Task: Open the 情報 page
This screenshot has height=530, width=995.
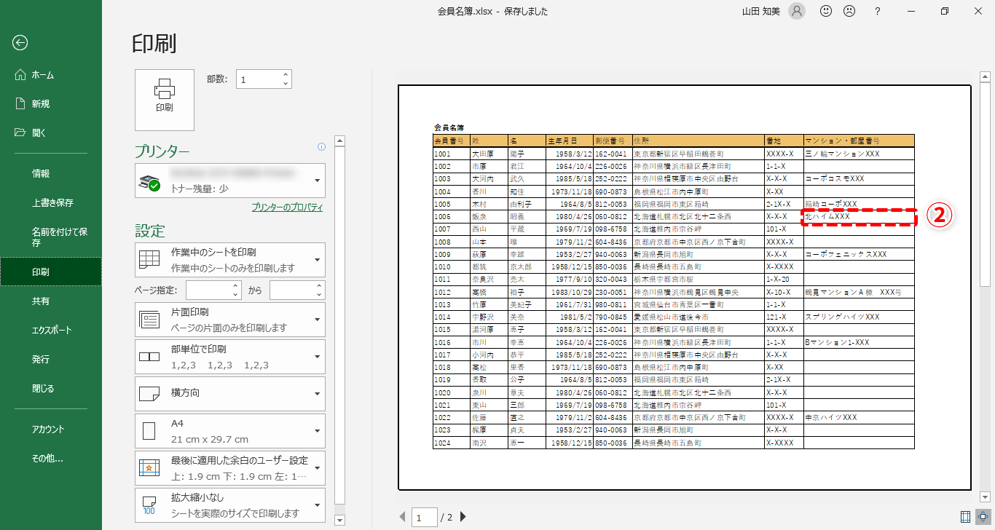Action: point(51,174)
